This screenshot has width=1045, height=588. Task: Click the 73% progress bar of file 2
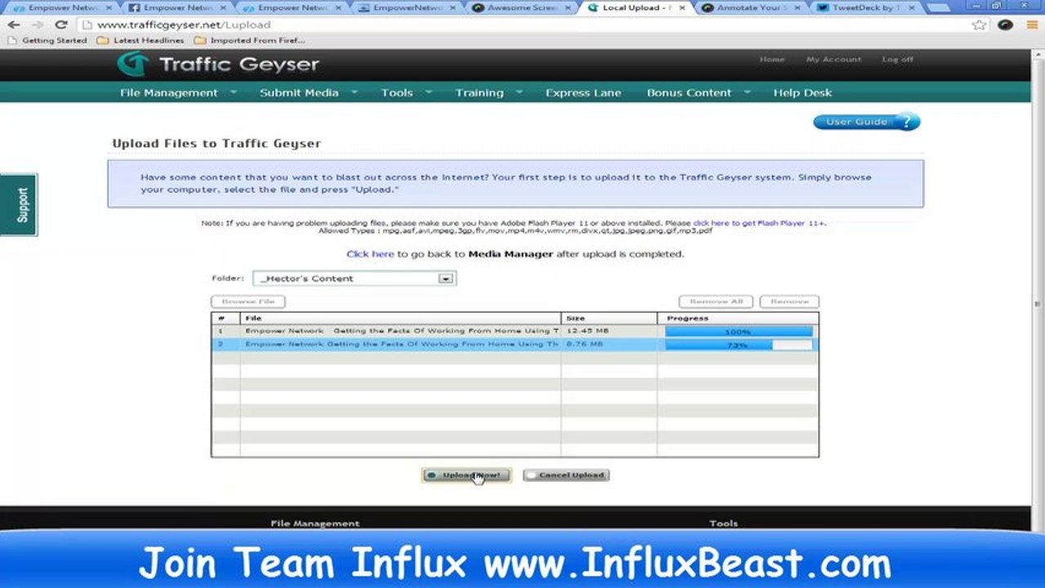(739, 345)
